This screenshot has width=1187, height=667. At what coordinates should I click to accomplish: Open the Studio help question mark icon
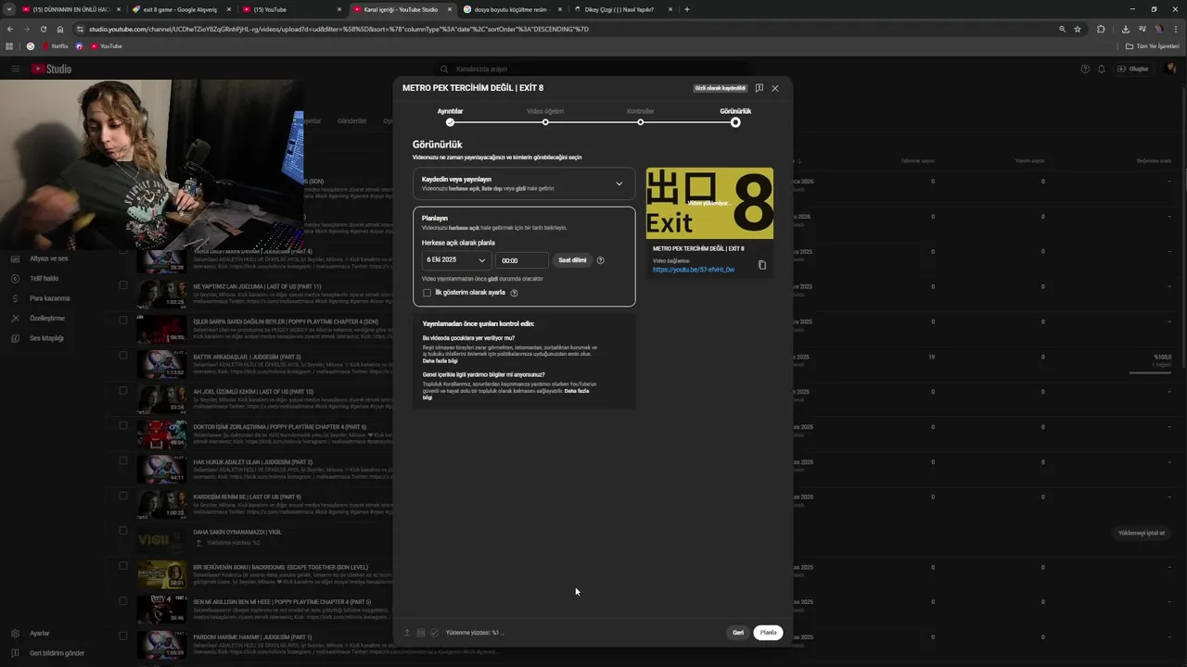(1085, 69)
